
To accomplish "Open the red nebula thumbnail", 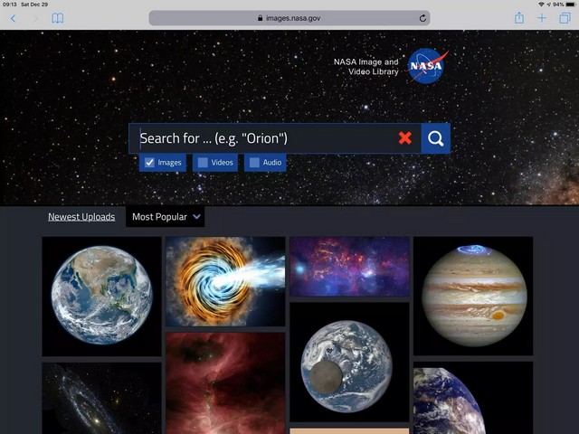I will (x=225, y=383).
